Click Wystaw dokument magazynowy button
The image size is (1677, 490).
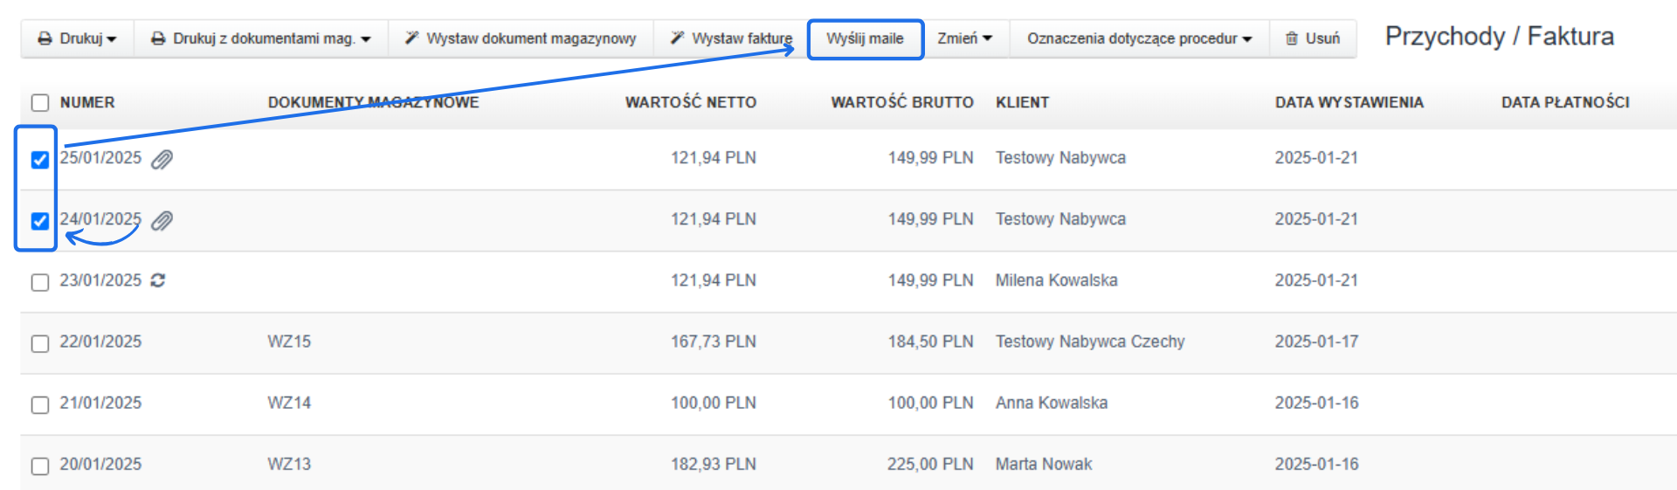click(x=521, y=38)
